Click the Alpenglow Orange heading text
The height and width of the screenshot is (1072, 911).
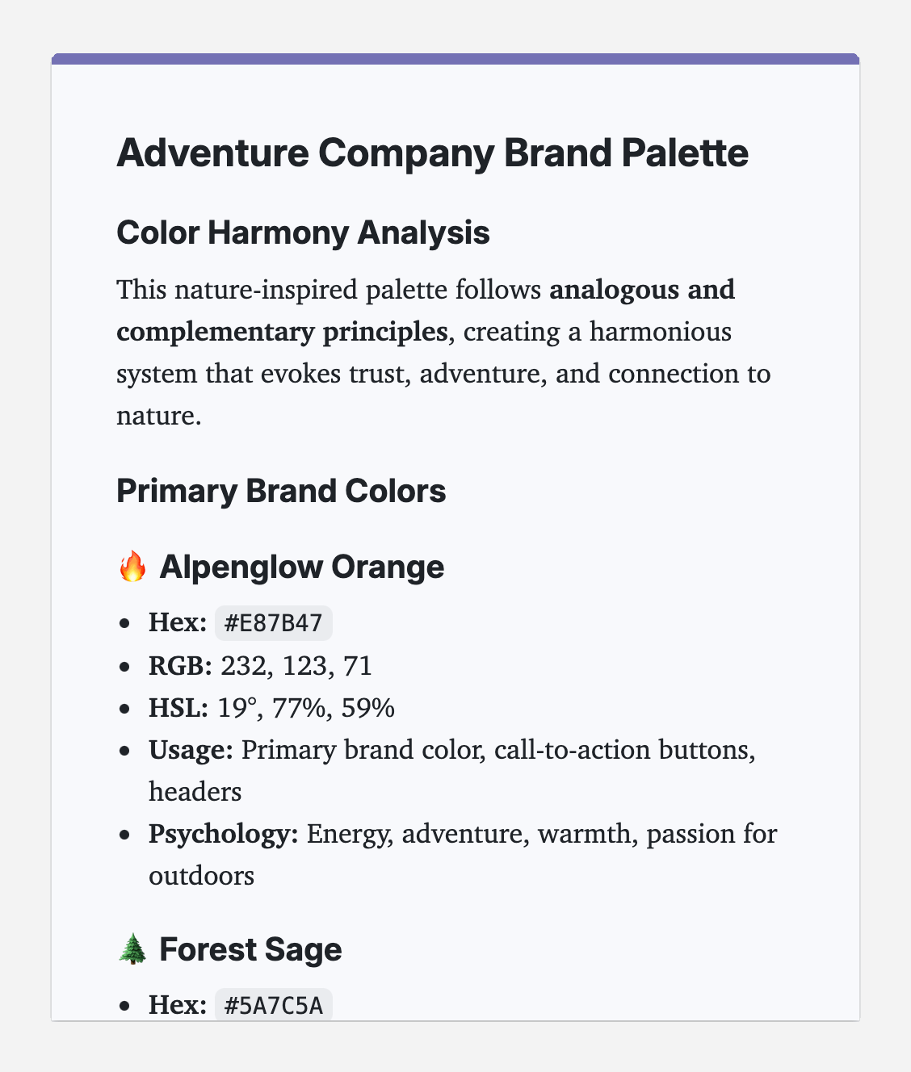pos(301,567)
